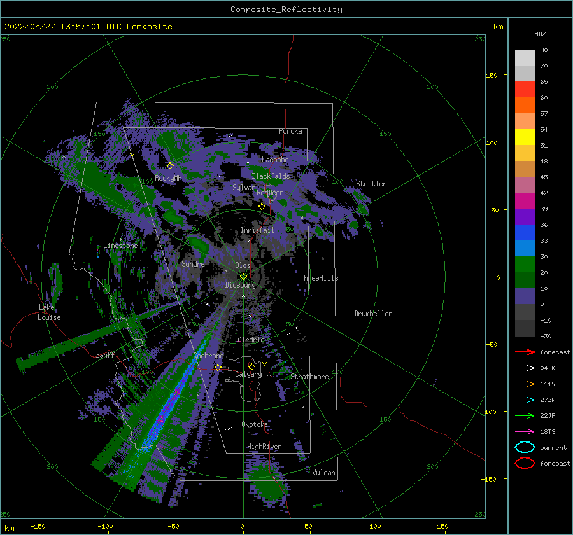Click the yellow diamond marker above RockyMH
Image resolution: width=573 pixels, height=535 pixels.
[x=170, y=166]
